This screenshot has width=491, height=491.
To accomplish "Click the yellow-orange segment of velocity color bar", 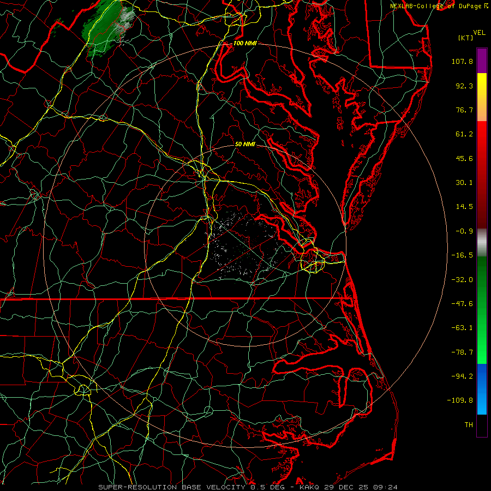I will coord(482,97).
